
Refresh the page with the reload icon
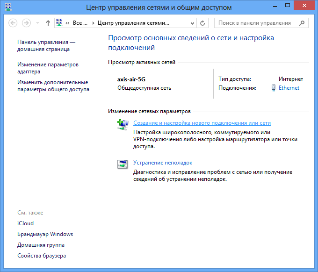202,23
